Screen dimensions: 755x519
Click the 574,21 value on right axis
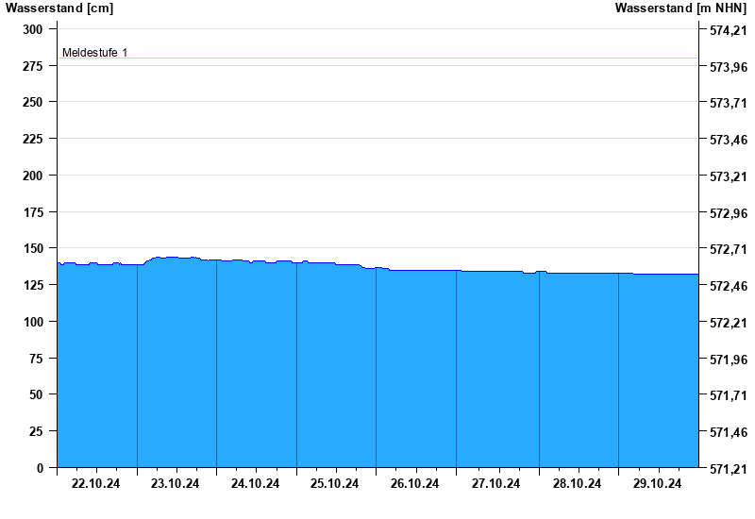729,30
